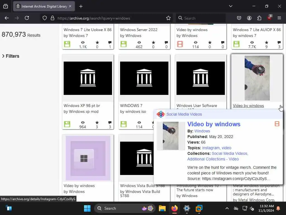Screen dimensions: 286x215
Task: Click the Windows 7 Lite AUIOP X 86 title
Action: 257,30
